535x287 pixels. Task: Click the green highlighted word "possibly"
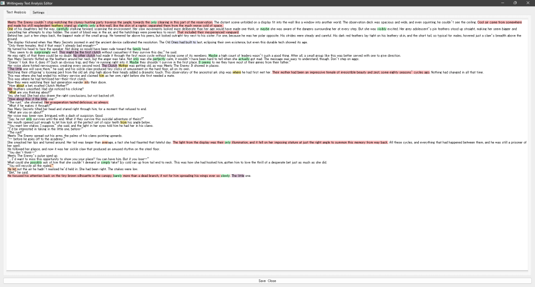coord(36,162)
